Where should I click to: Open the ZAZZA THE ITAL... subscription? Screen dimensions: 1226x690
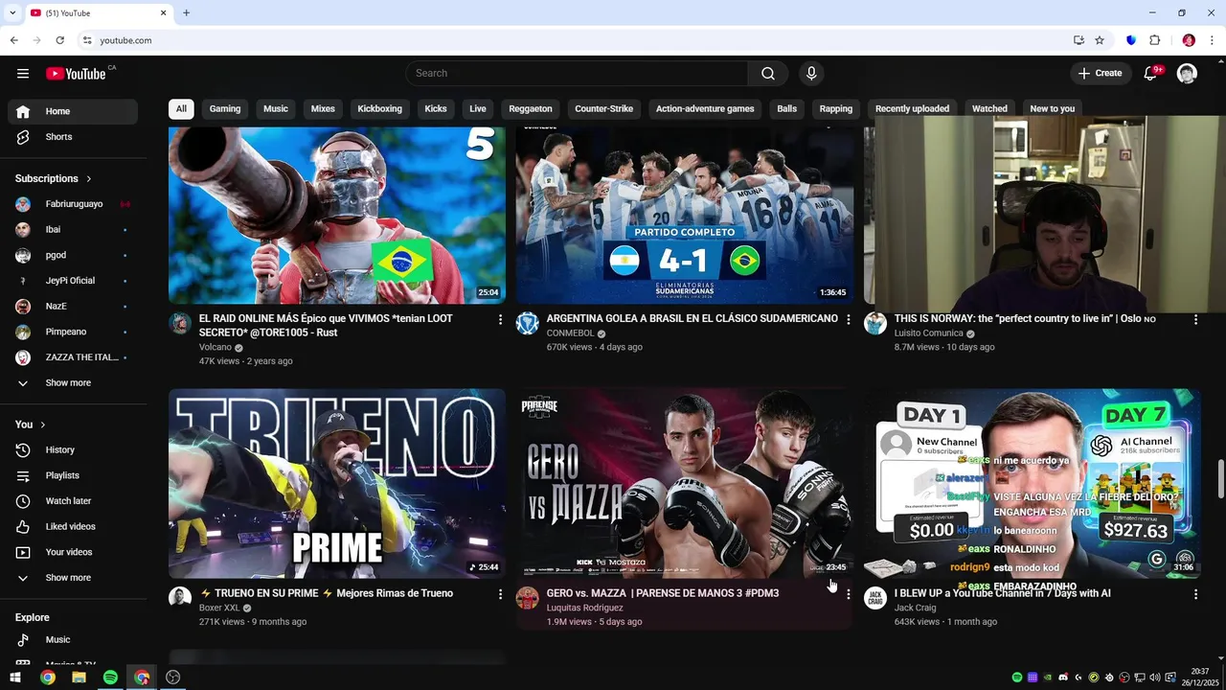pyautogui.click(x=73, y=357)
